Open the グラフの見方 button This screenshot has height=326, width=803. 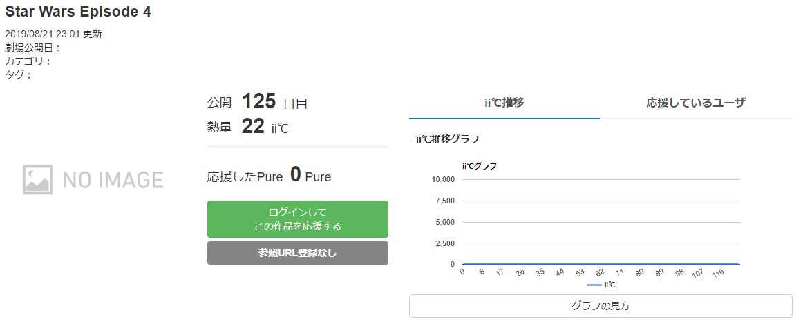tap(601, 306)
